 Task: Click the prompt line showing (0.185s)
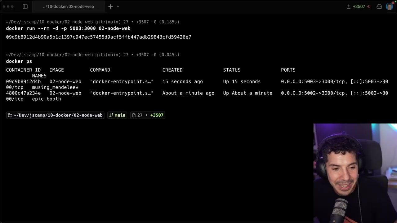point(93,22)
